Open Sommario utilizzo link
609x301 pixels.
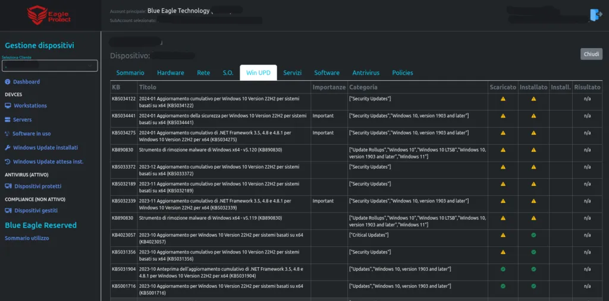(27, 238)
